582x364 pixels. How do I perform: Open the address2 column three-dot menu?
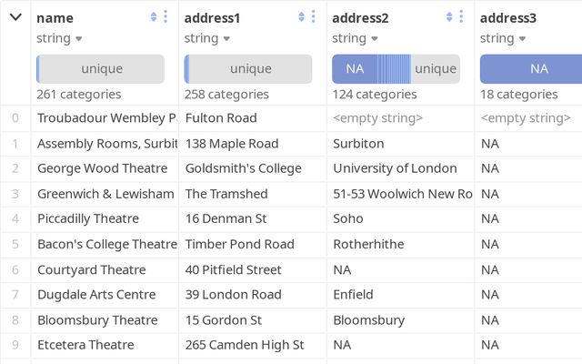pyautogui.click(x=461, y=17)
